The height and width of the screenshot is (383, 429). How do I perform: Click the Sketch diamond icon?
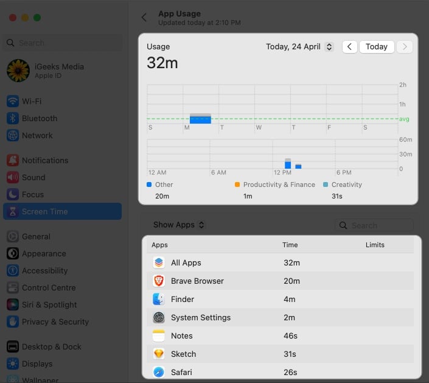point(159,354)
